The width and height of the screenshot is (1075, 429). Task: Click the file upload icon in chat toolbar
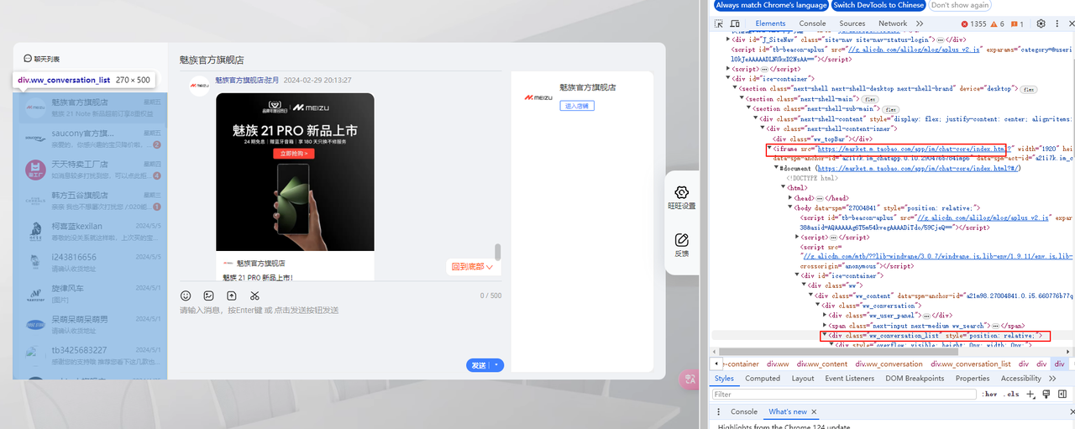pyautogui.click(x=231, y=296)
